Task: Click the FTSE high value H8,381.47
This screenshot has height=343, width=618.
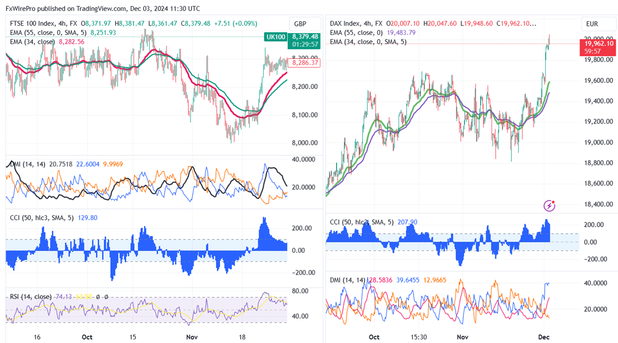Action: [x=130, y=23]
